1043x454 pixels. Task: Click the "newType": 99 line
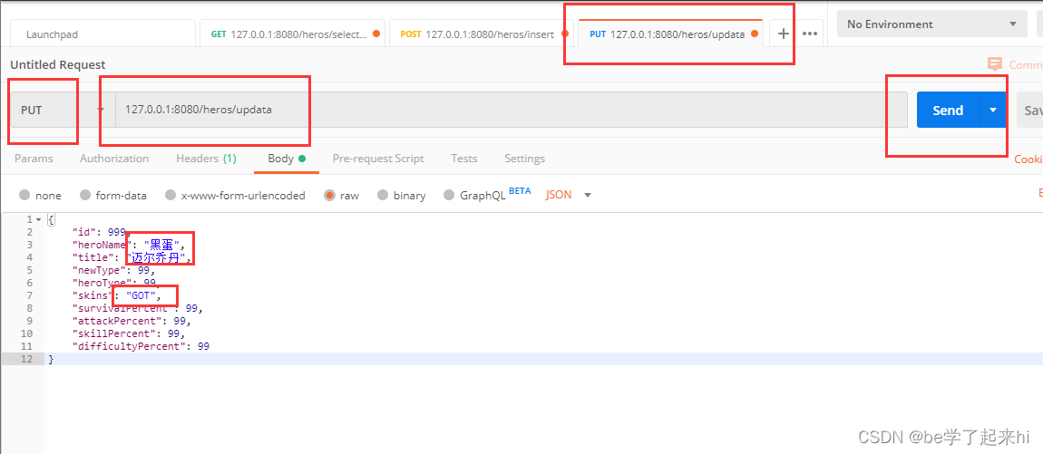click(x=113, y=270)
